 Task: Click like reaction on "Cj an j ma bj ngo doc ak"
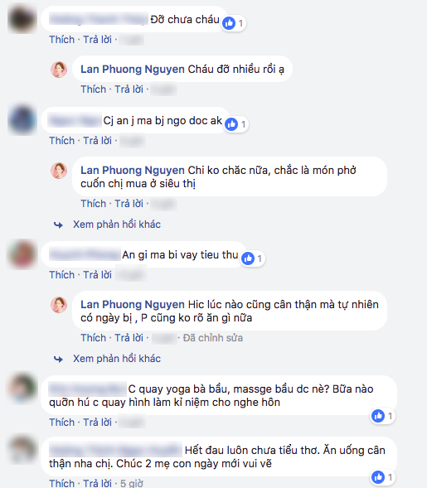pyautogui.click(x=236, y=124)
